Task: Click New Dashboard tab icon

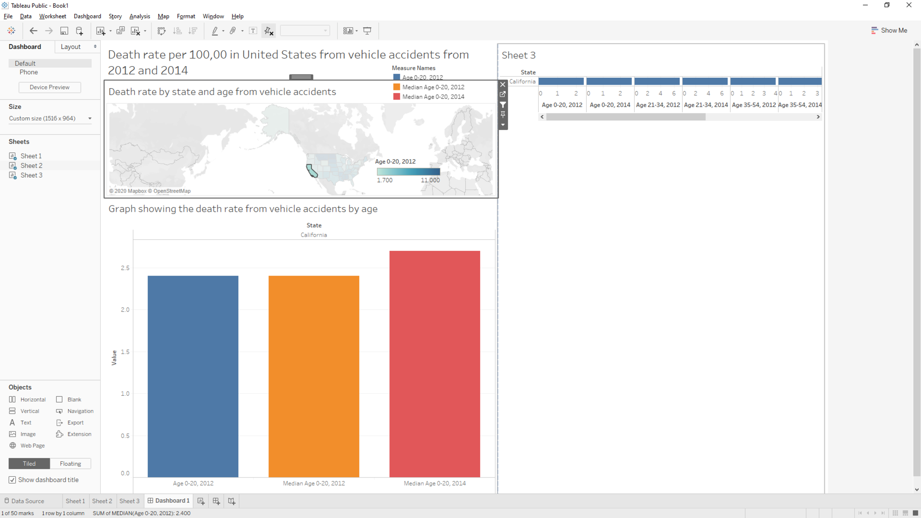Action: pyautogui.click(x=216, y=501)
